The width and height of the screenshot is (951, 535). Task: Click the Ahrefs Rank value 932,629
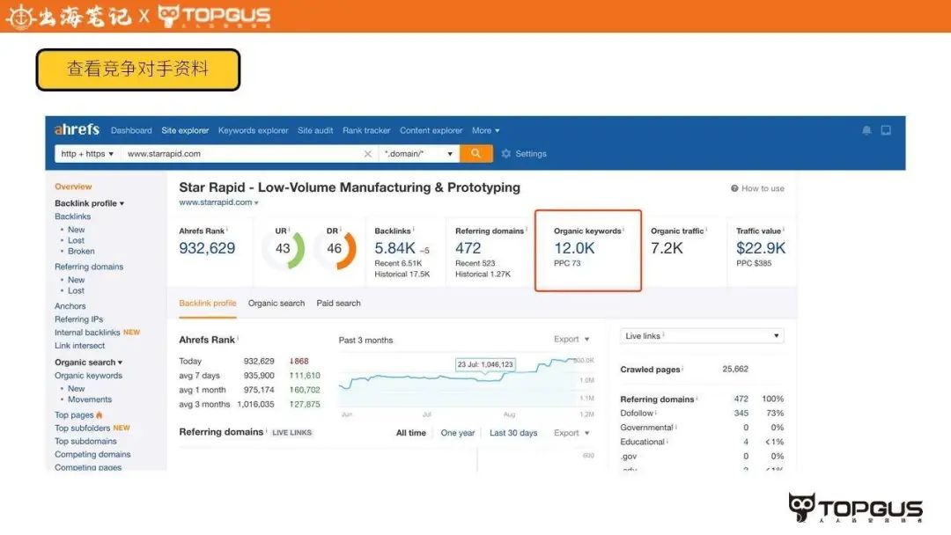(x=207, y=248)
